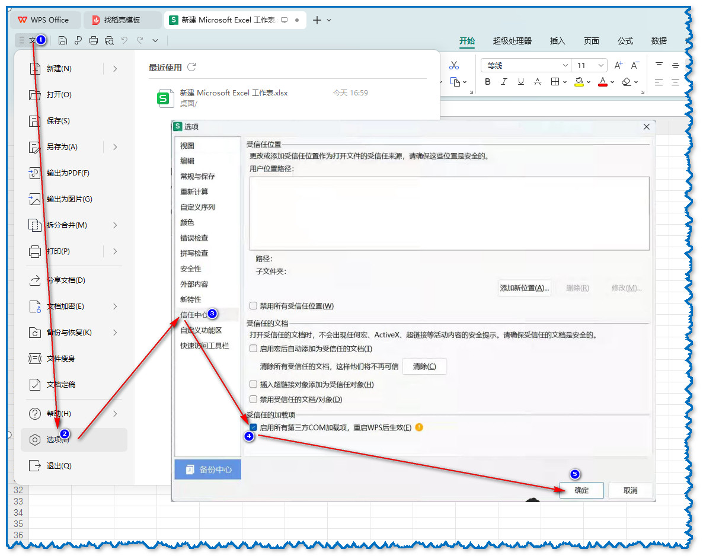Check 禁用所有受信任位置(W) checkbox
703x559 pixels.
coord(253,306)
